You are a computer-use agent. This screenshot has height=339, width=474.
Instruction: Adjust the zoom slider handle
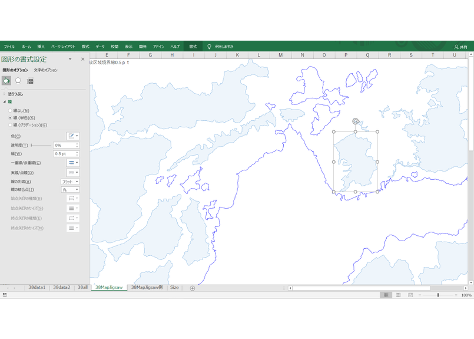pyautogui.click(x=438, y=295)
